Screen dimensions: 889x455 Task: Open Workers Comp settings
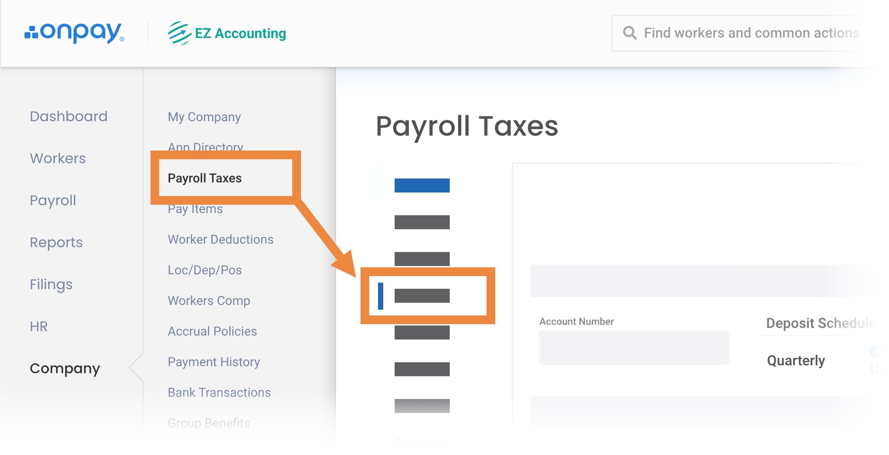(x=209, y=301)
